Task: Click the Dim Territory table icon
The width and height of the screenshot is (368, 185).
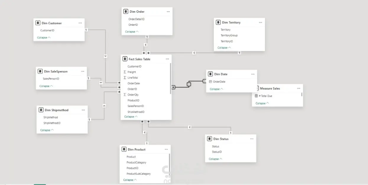Action: pyautogui.click(x=218, y=22)
